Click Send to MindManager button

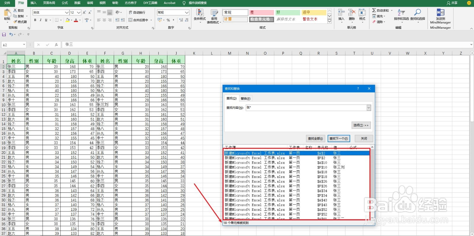440,16
